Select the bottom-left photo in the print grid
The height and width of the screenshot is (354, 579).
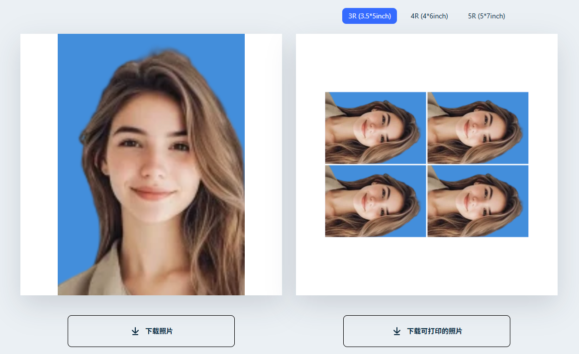click(x=376, y=201)
